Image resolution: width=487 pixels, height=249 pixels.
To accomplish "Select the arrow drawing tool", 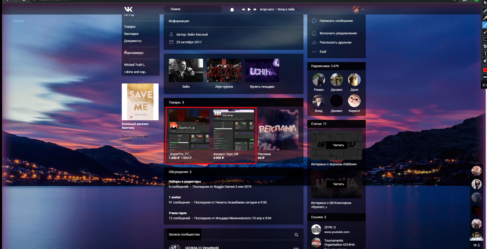I will click(485, 32).
